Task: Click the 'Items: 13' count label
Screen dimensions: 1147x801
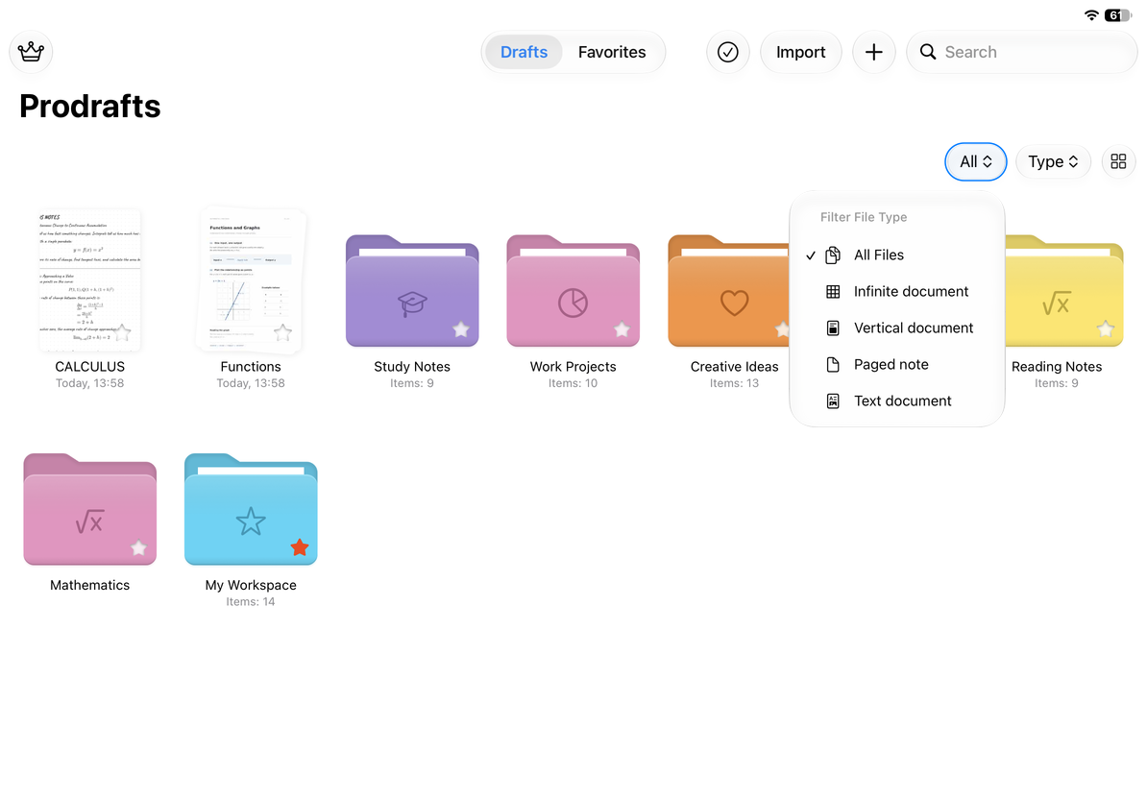Action: point(735,383)
